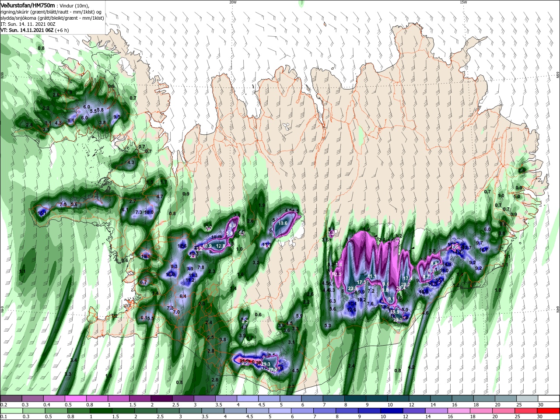Select the darkest green 1 swatch, bottom row
Viewport: 560px width, 420px height.
pyautogui.click(x=101, y=411)
